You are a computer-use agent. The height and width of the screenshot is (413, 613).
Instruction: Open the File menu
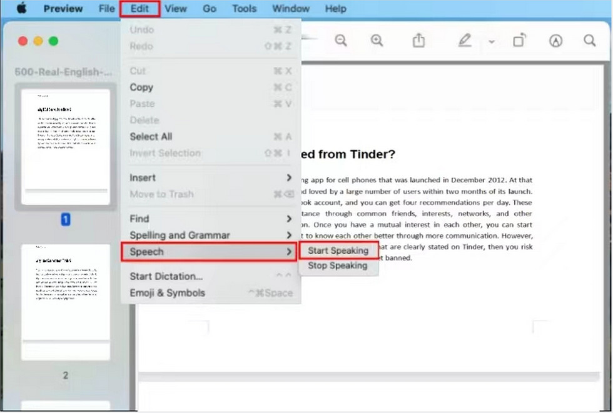(107, 9)
